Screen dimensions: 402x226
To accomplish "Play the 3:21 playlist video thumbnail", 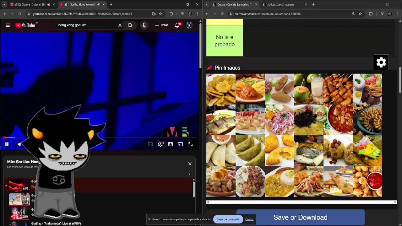I will click(19, 199).
